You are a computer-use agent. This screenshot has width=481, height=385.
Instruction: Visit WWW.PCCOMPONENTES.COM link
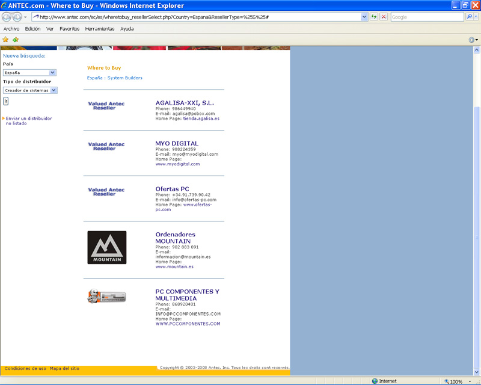[188, 324]
